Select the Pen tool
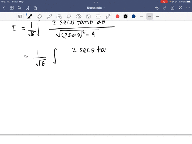The width and height of the screenshot is (192, 144). pos(30,16)
